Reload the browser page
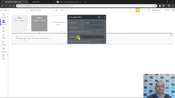Viewport: 175px width, 98px height. 10,6
